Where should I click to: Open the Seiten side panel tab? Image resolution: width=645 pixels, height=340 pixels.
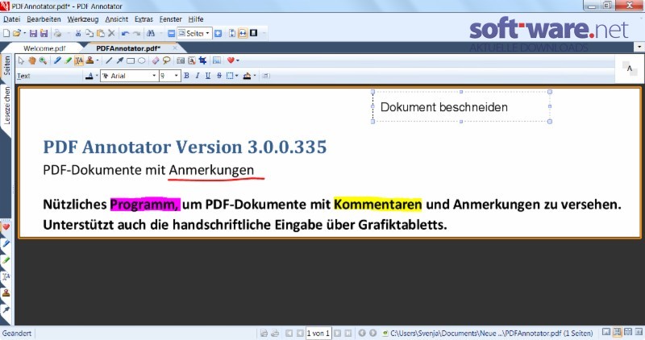[x=6, y=66]
